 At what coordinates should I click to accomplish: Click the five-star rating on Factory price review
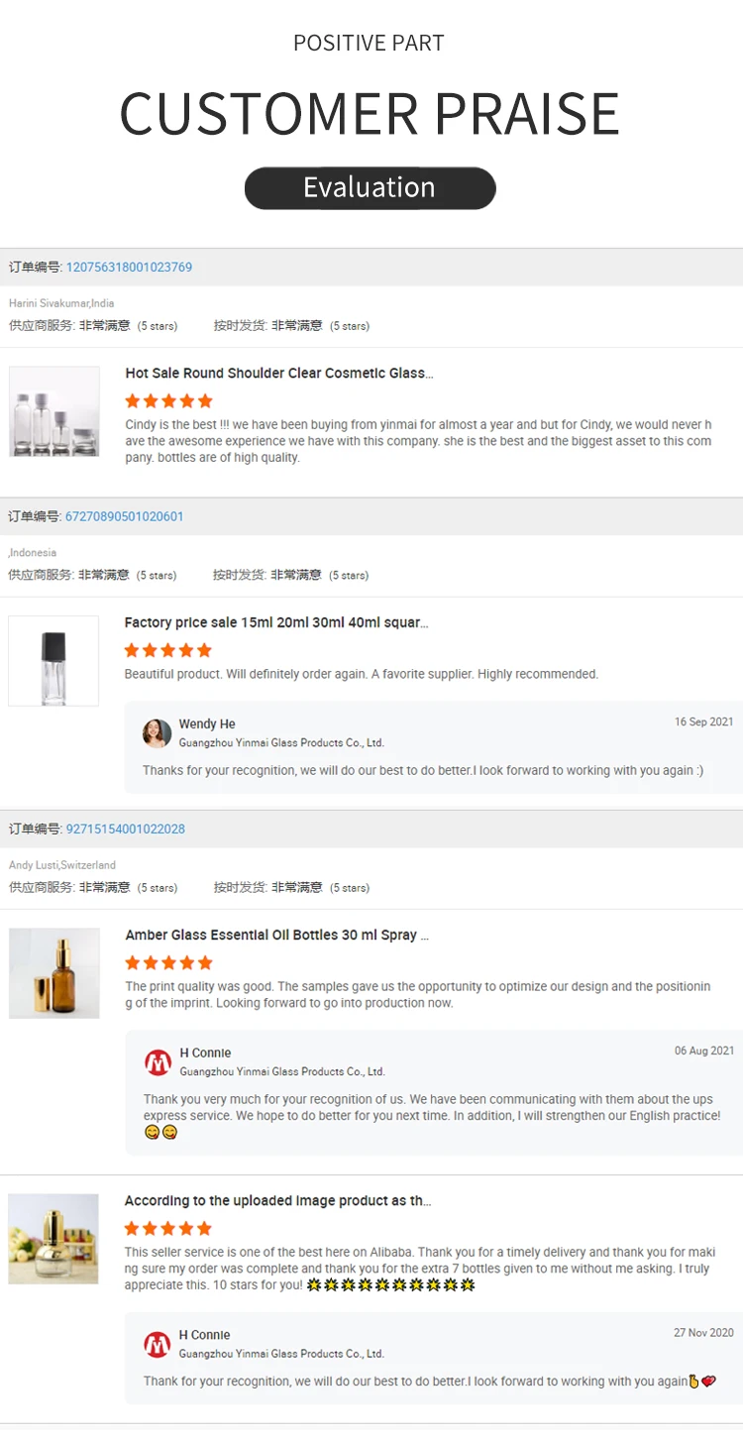coord(168,651)
